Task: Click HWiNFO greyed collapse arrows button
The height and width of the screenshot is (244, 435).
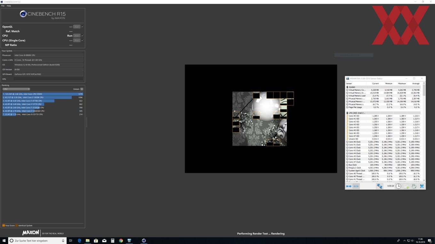Action: pyautogui.click(x=356, y=186)
